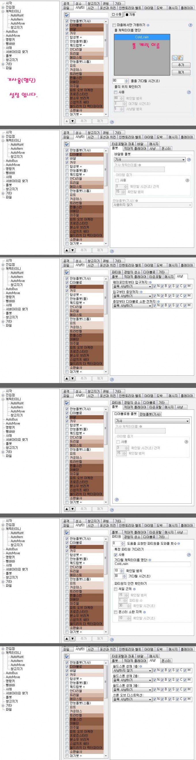Click help icon beside 씨일 근처

134,589
